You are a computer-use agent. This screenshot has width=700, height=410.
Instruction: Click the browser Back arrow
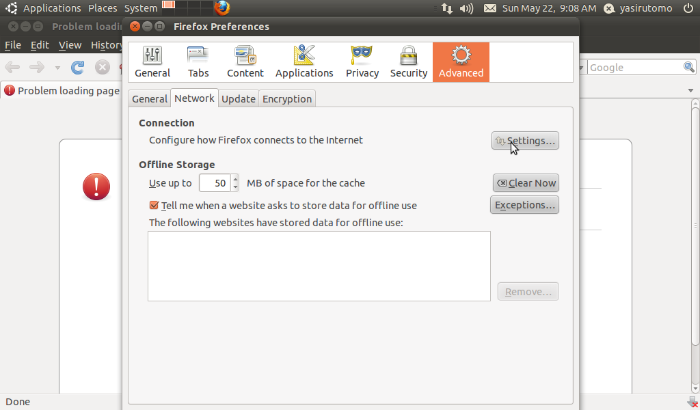coord(12,68)
